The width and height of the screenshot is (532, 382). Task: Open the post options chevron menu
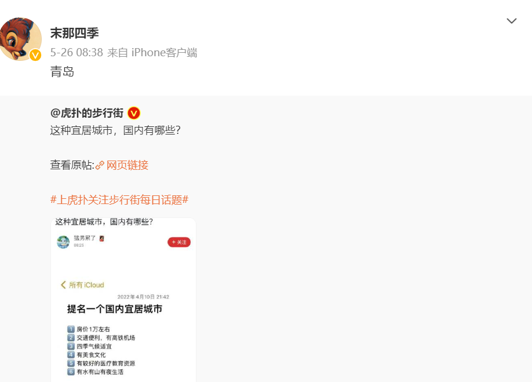tap(511, 21)
